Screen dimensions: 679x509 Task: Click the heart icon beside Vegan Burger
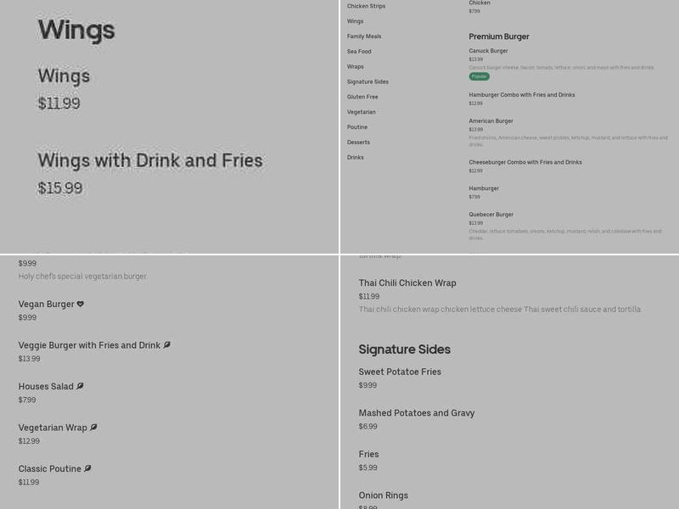81,304
